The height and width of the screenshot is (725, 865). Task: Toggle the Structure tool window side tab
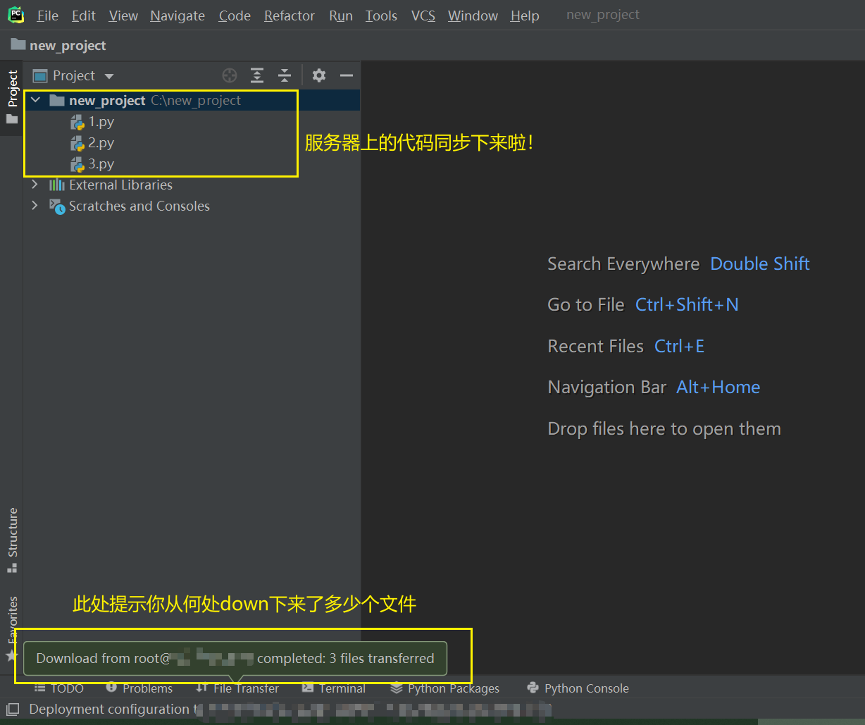point(12,539)
